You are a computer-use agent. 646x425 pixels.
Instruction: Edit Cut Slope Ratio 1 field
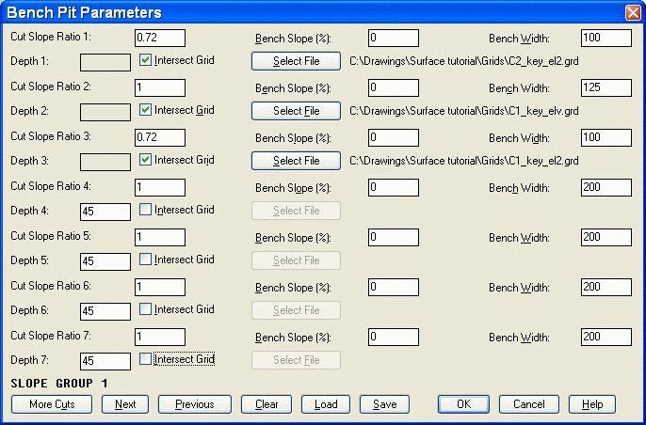coord(160,38)
